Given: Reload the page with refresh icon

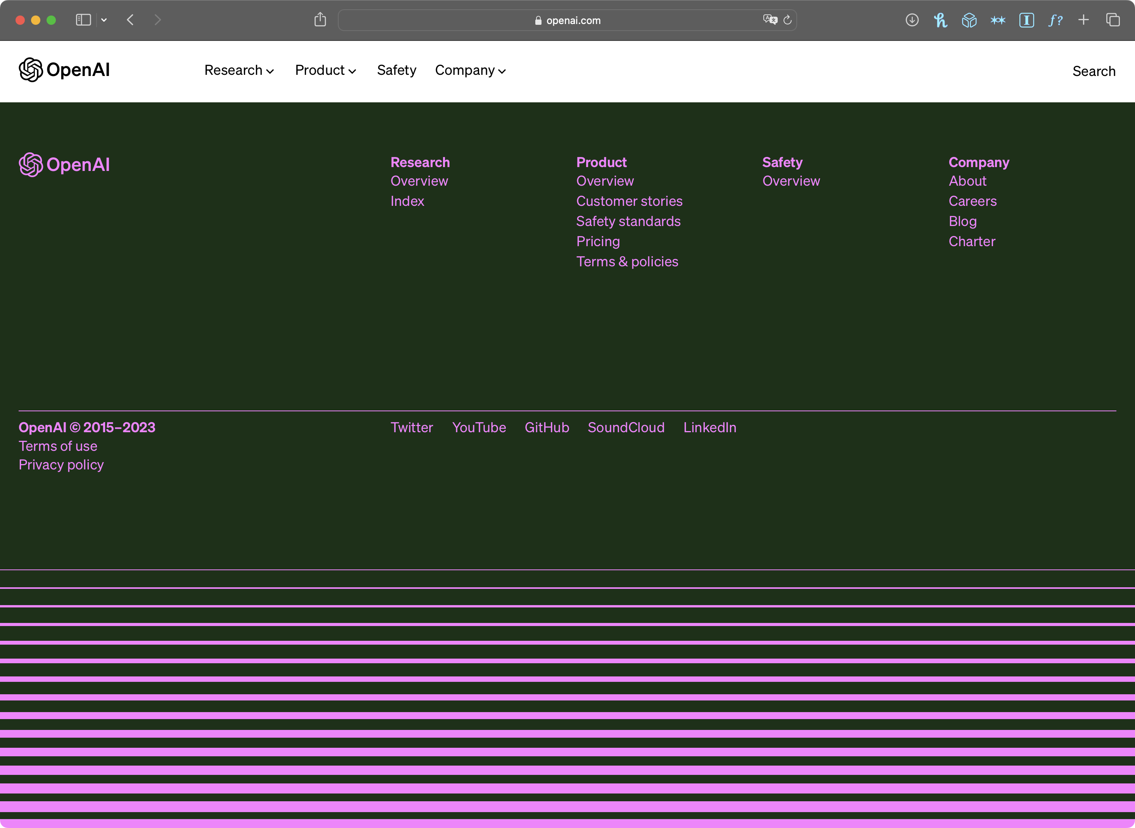Looking at the screenshot, I should point(787,20).
